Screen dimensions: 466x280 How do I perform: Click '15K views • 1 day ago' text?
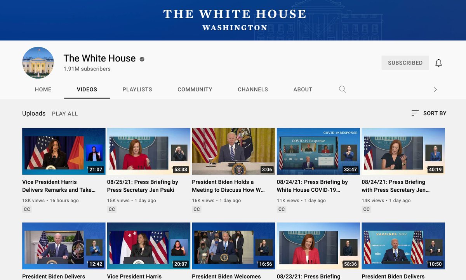(x=132, y=201)
